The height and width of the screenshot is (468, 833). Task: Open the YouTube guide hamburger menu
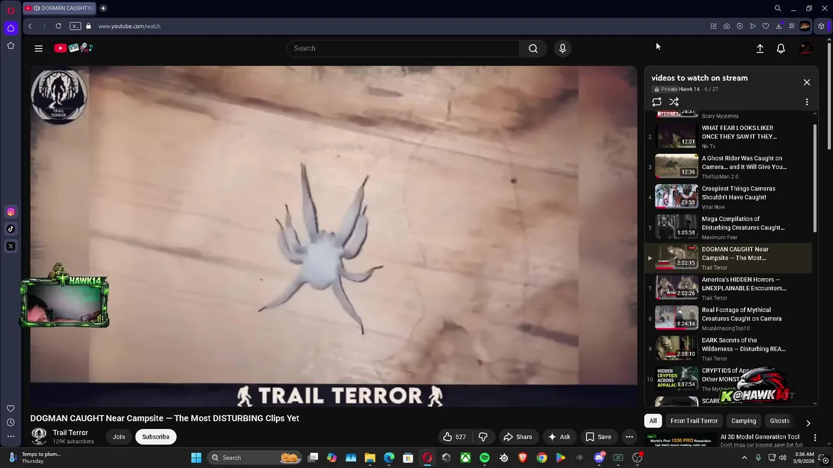(38, 48)
